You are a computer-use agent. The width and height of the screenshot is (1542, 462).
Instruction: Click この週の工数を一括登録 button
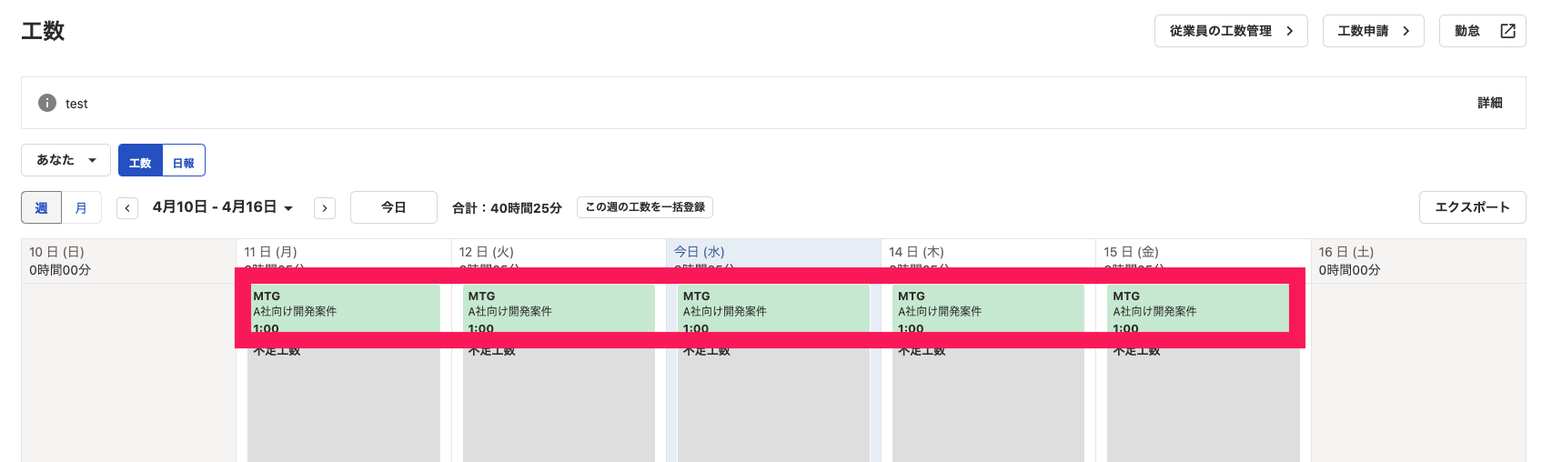click(x=645, y=207)
